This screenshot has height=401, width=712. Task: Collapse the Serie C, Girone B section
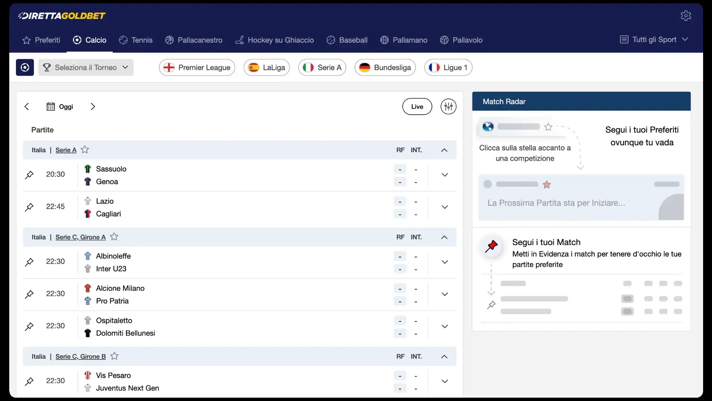click(x=444, y=356)
